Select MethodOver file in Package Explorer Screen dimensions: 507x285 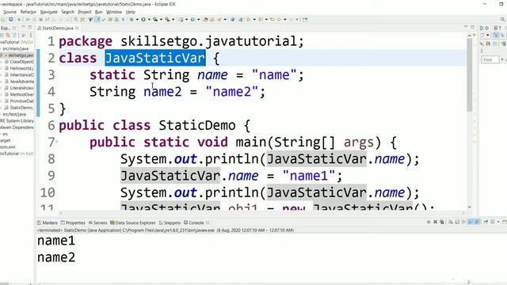point(19,94)
